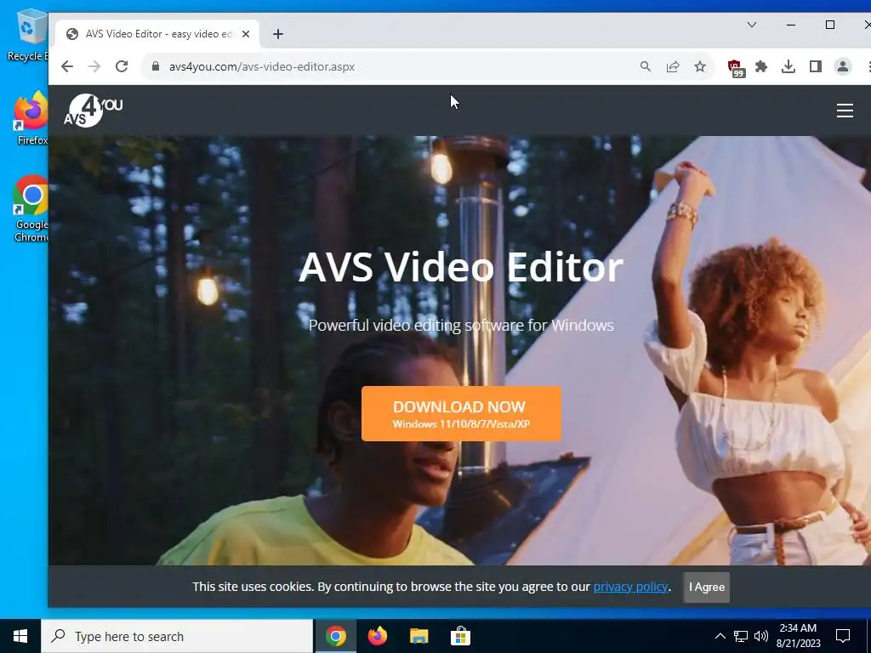
Task: Click the AVS4YOU logo
Action: coord(94,111)
